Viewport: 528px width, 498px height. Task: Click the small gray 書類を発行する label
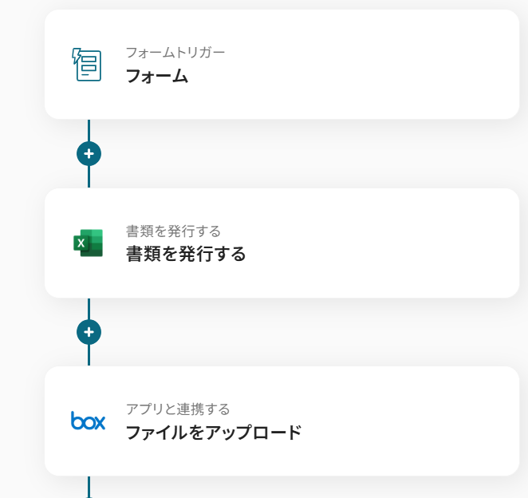173,231
